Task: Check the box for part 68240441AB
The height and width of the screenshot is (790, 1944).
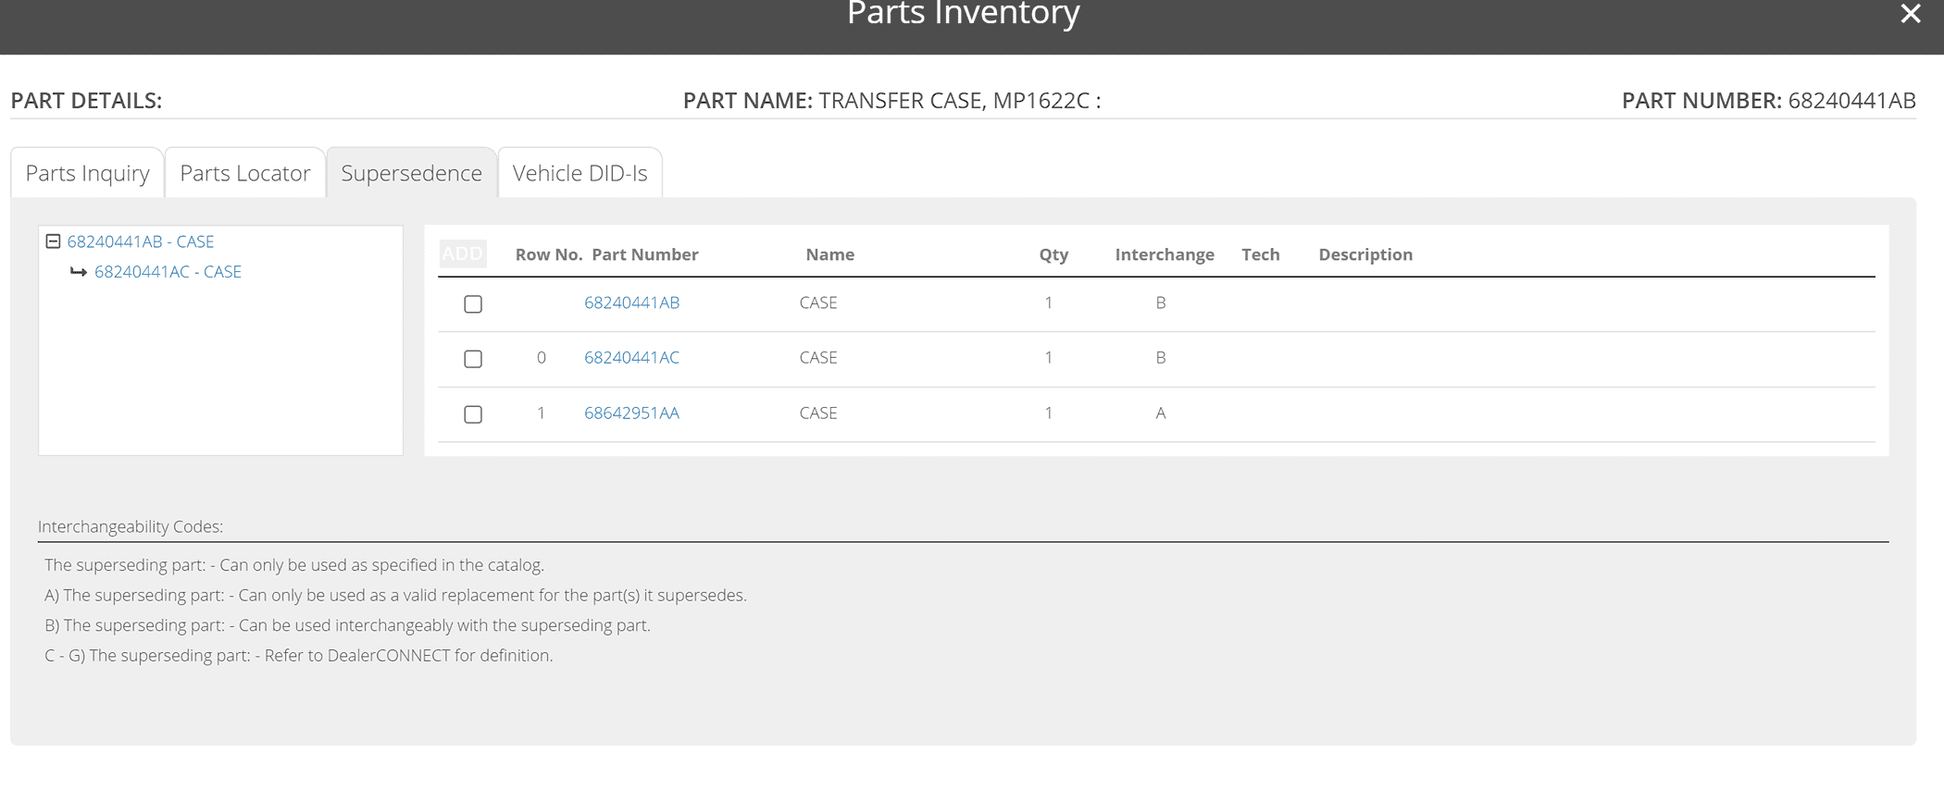Action: click(473, 303)
